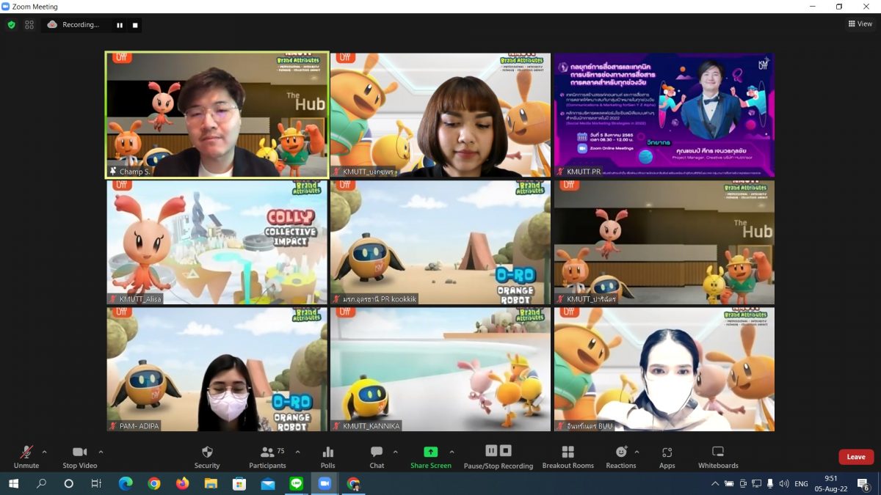This screenshot has height=495, width=881.
Task: Select the PAM- ADIPA video tile
Action: 217,369
